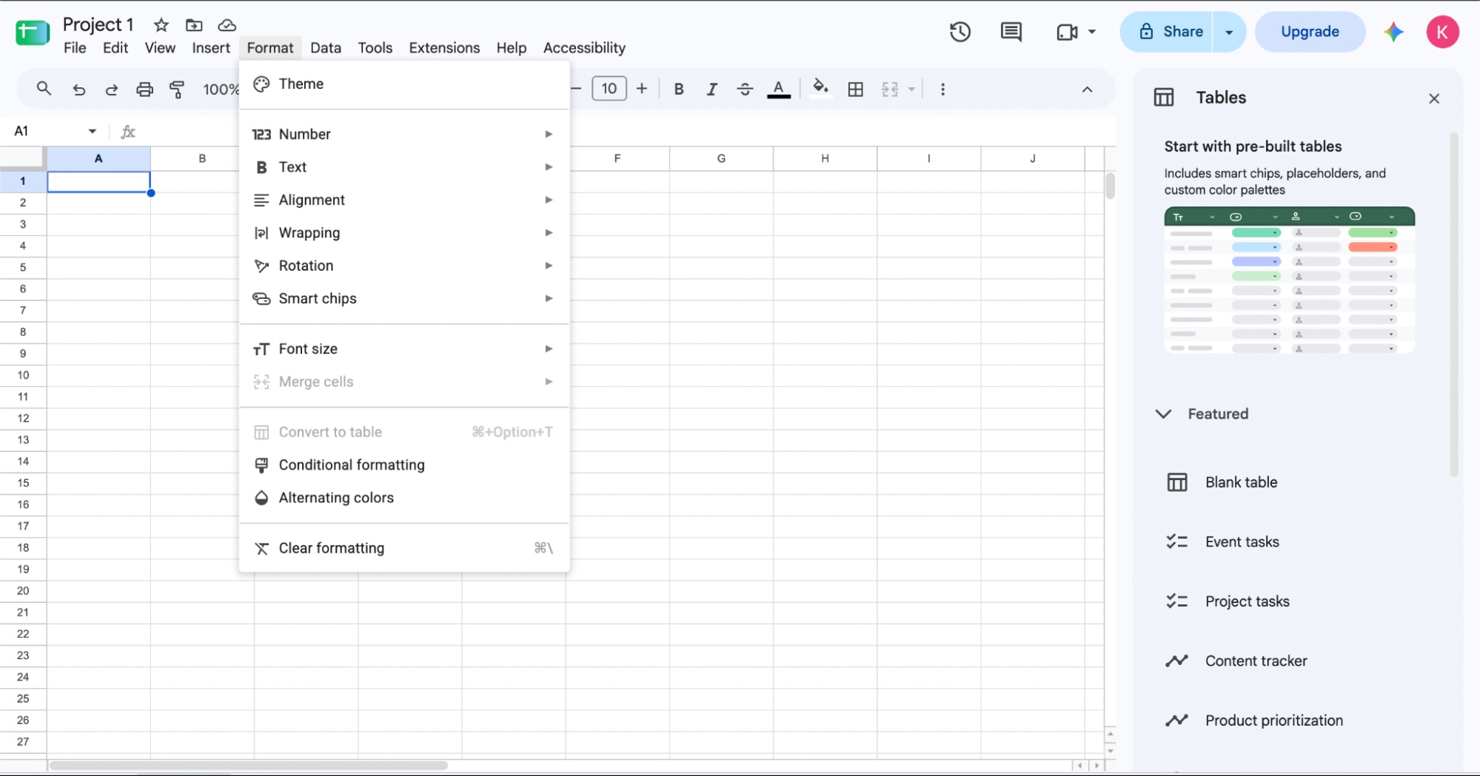Click the Upgrade button
Screen dimensions: 1480x776
[1309, 32]
